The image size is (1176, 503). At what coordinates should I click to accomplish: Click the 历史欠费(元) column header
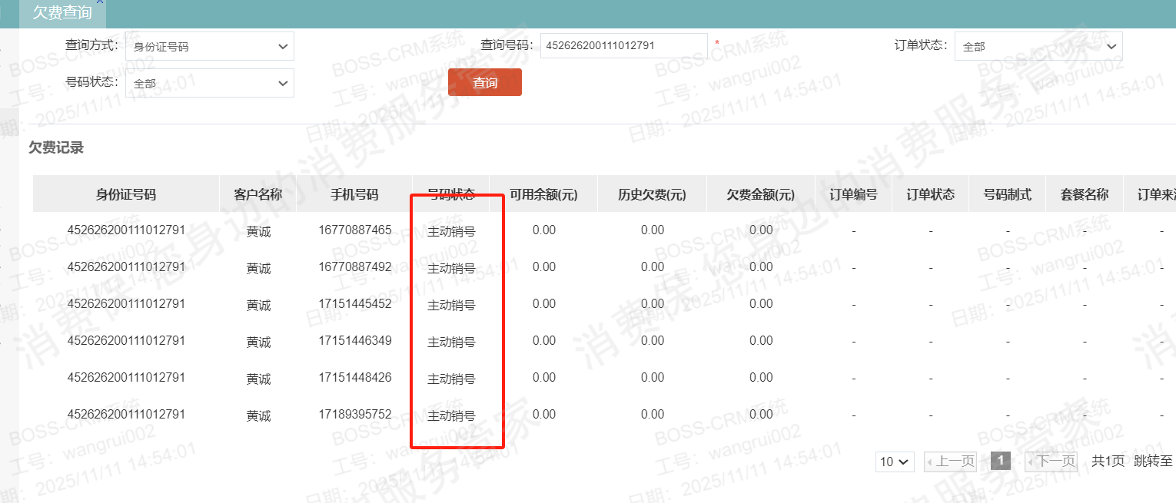click(652, 195)
